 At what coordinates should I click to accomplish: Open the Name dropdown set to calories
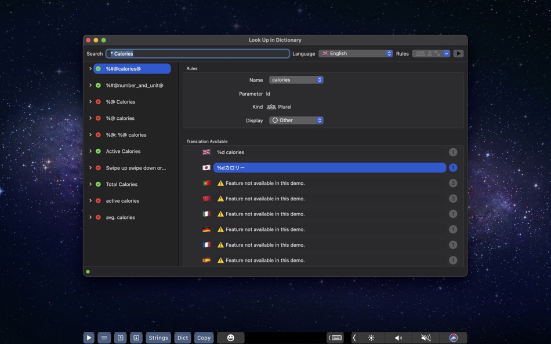click(296, 80)
